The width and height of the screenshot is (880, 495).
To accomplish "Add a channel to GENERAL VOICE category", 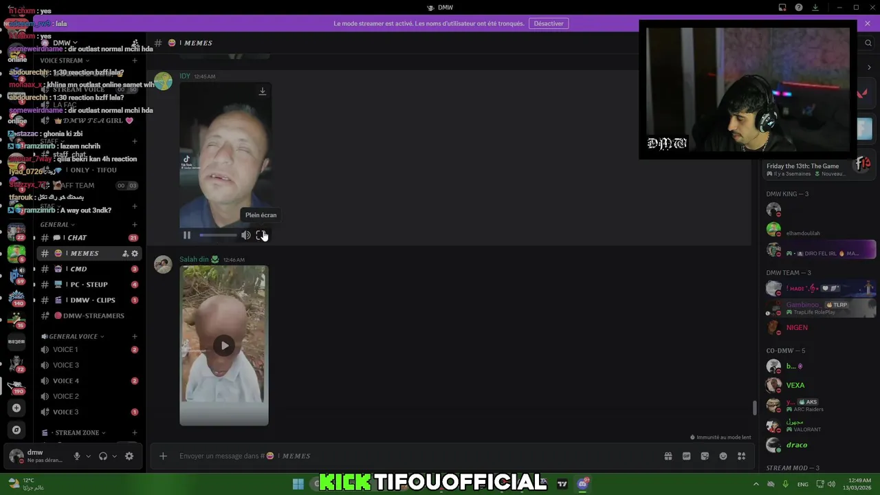I will pyautogui.click(x=135, y=337).
